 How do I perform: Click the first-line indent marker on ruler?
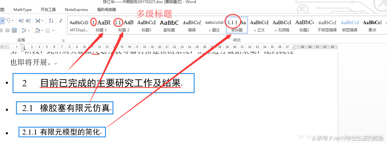tap(22, 45)
